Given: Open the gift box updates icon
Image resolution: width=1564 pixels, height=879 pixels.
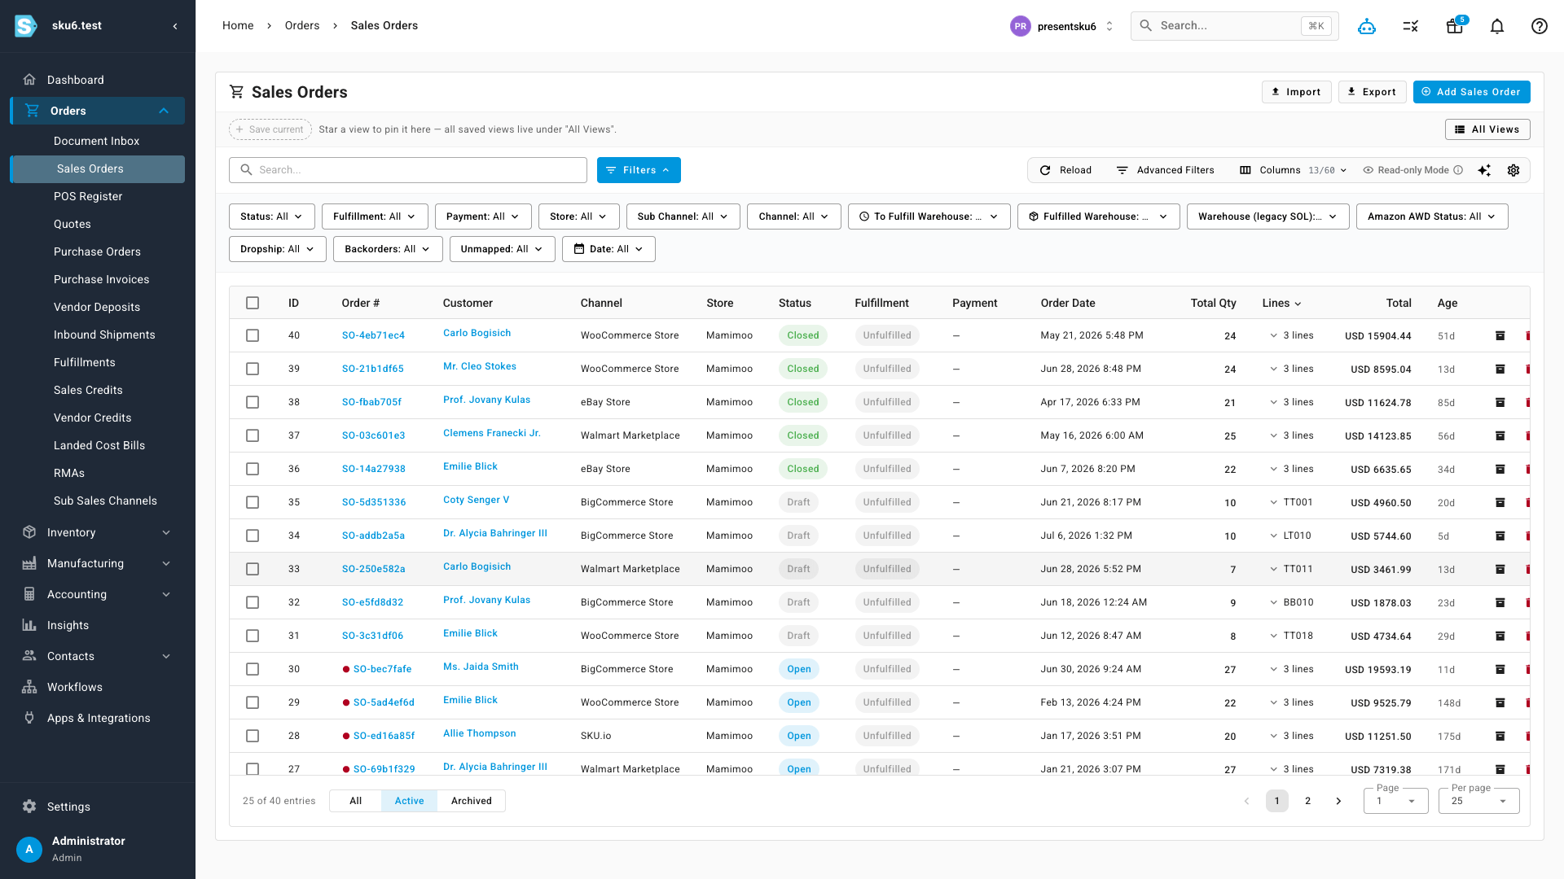Looking at the screenshot, I should tap(1455, 26).
